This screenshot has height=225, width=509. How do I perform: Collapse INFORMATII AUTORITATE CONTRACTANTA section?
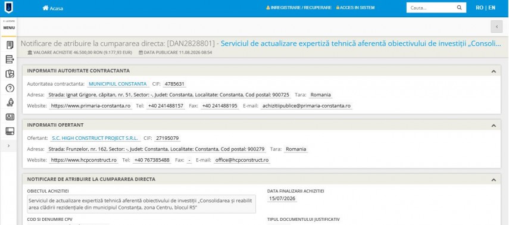click(x=494, y=71)
